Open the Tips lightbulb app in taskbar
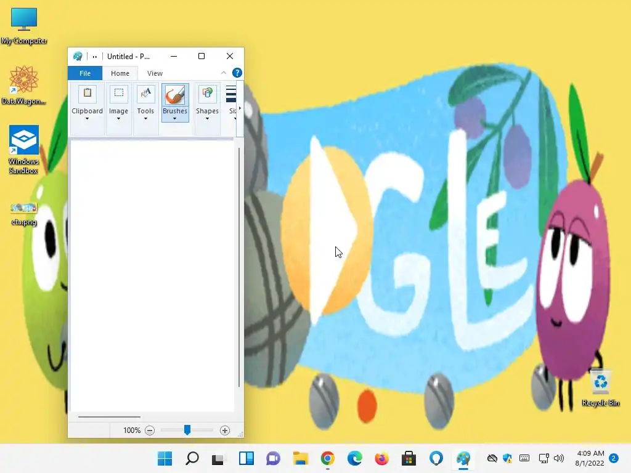The height and width of the screenshot is (473, 631). 436,458
